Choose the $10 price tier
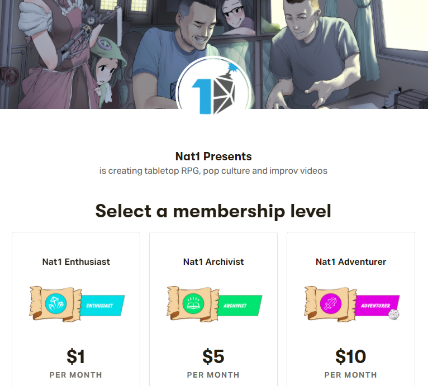The image size is (428, 386). 351,356
